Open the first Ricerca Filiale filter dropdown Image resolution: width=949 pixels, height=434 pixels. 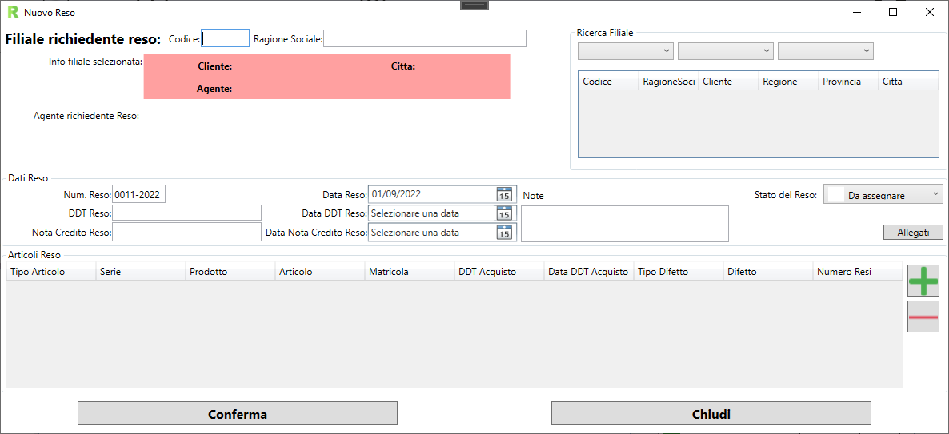pyautogui.click(x=626, y=51)
